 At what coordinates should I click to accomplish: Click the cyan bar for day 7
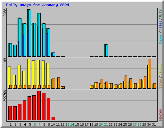click(x=39, y=35)
